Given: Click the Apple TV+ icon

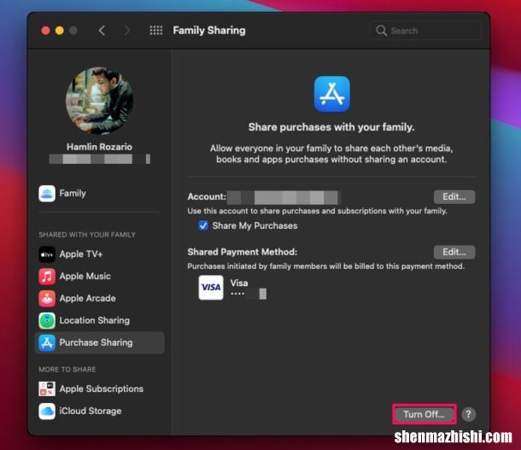Looking at the screenshot, I should (x=47, y=254).
